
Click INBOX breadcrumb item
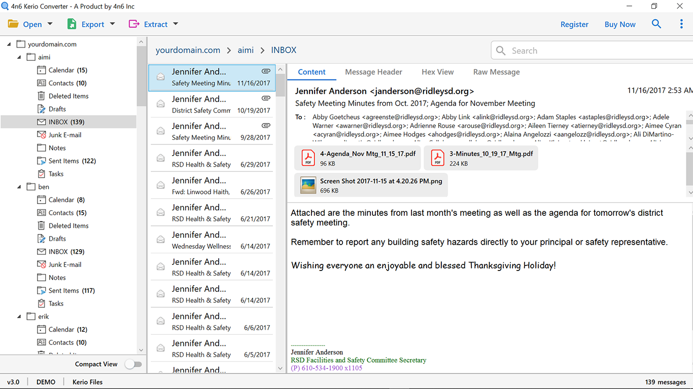pyautogui.click(x=284, y=50)
